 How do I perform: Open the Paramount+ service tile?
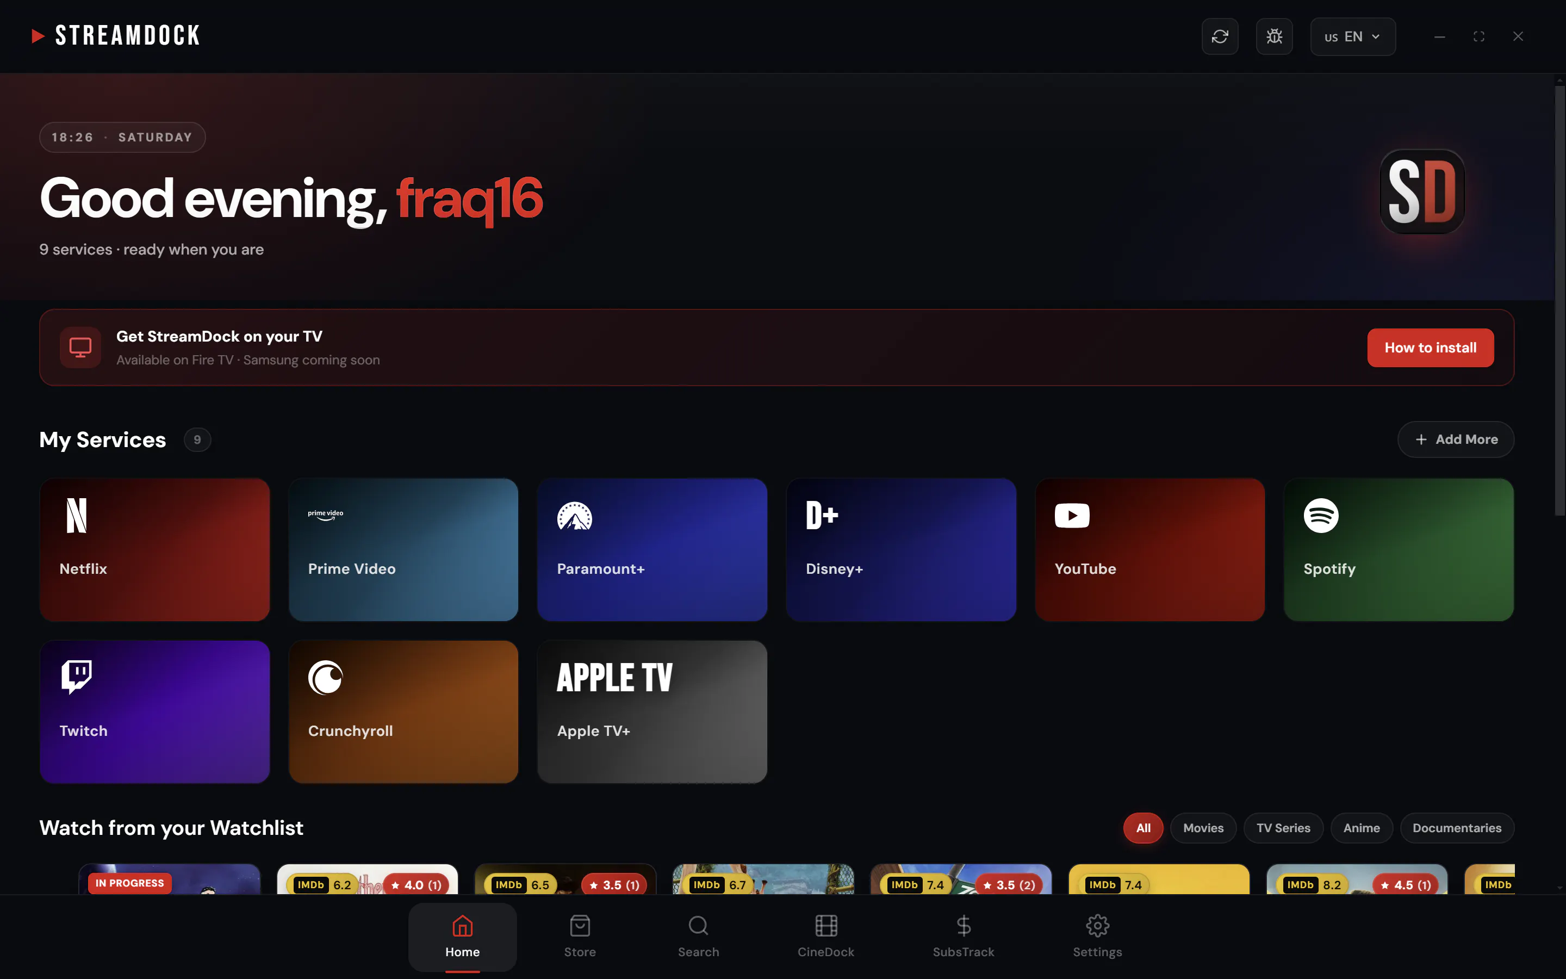652,550
